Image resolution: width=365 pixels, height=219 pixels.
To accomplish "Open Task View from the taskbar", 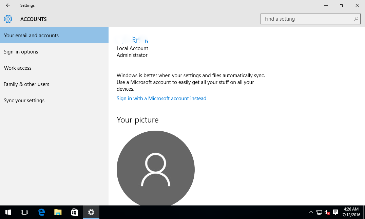I will [x=24, y=212].
